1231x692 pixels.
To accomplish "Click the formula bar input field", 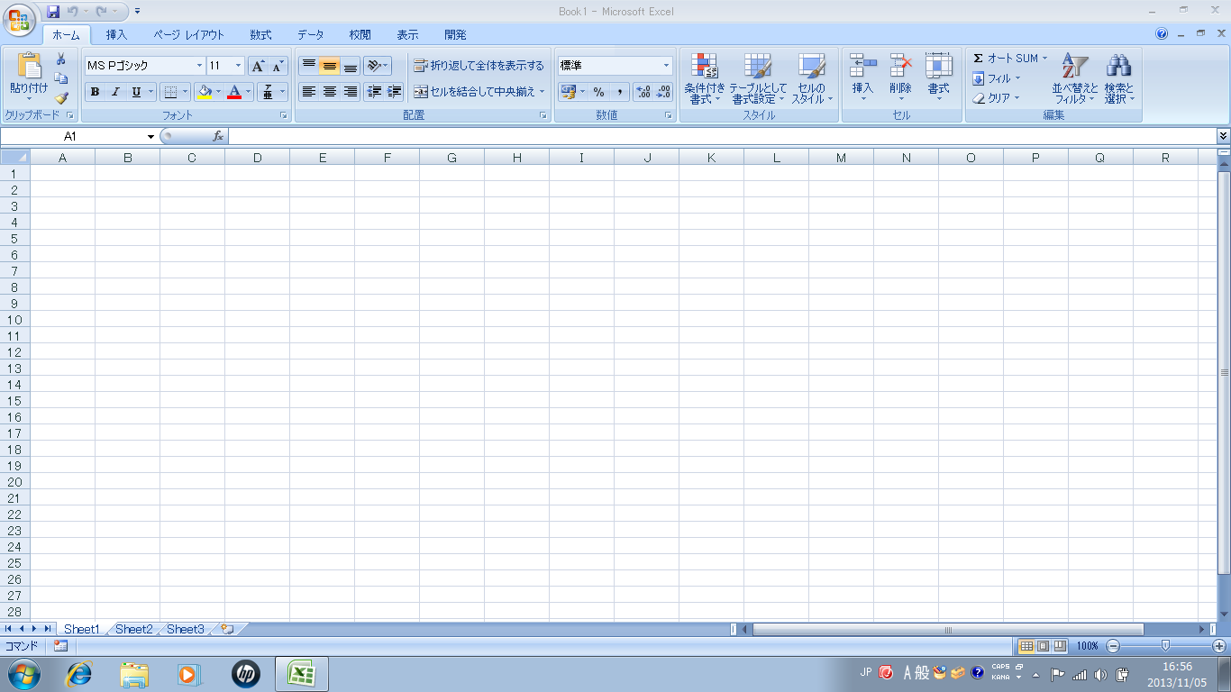I will (721, 136).
